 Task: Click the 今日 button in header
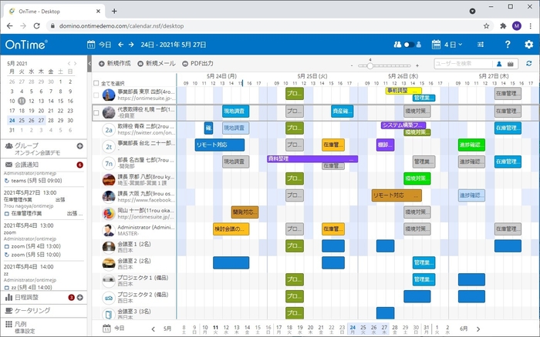[x=100, y=45]
